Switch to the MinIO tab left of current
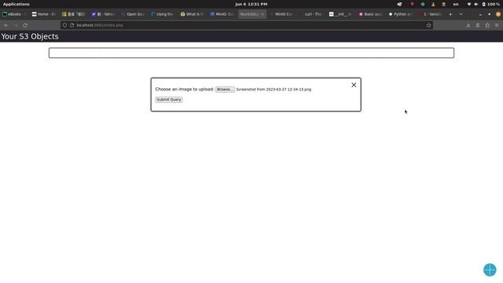 point(222,14)
